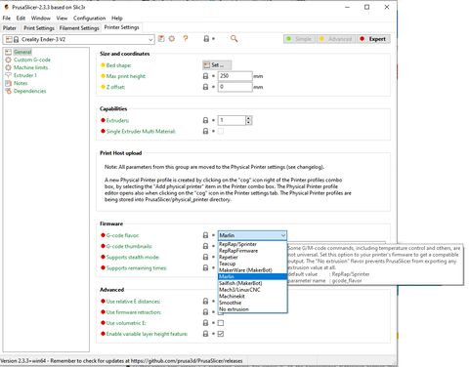This screenshot has height=367, width=469.
Task: Choose No extrusion from flavor list
Action: point(252,309)
